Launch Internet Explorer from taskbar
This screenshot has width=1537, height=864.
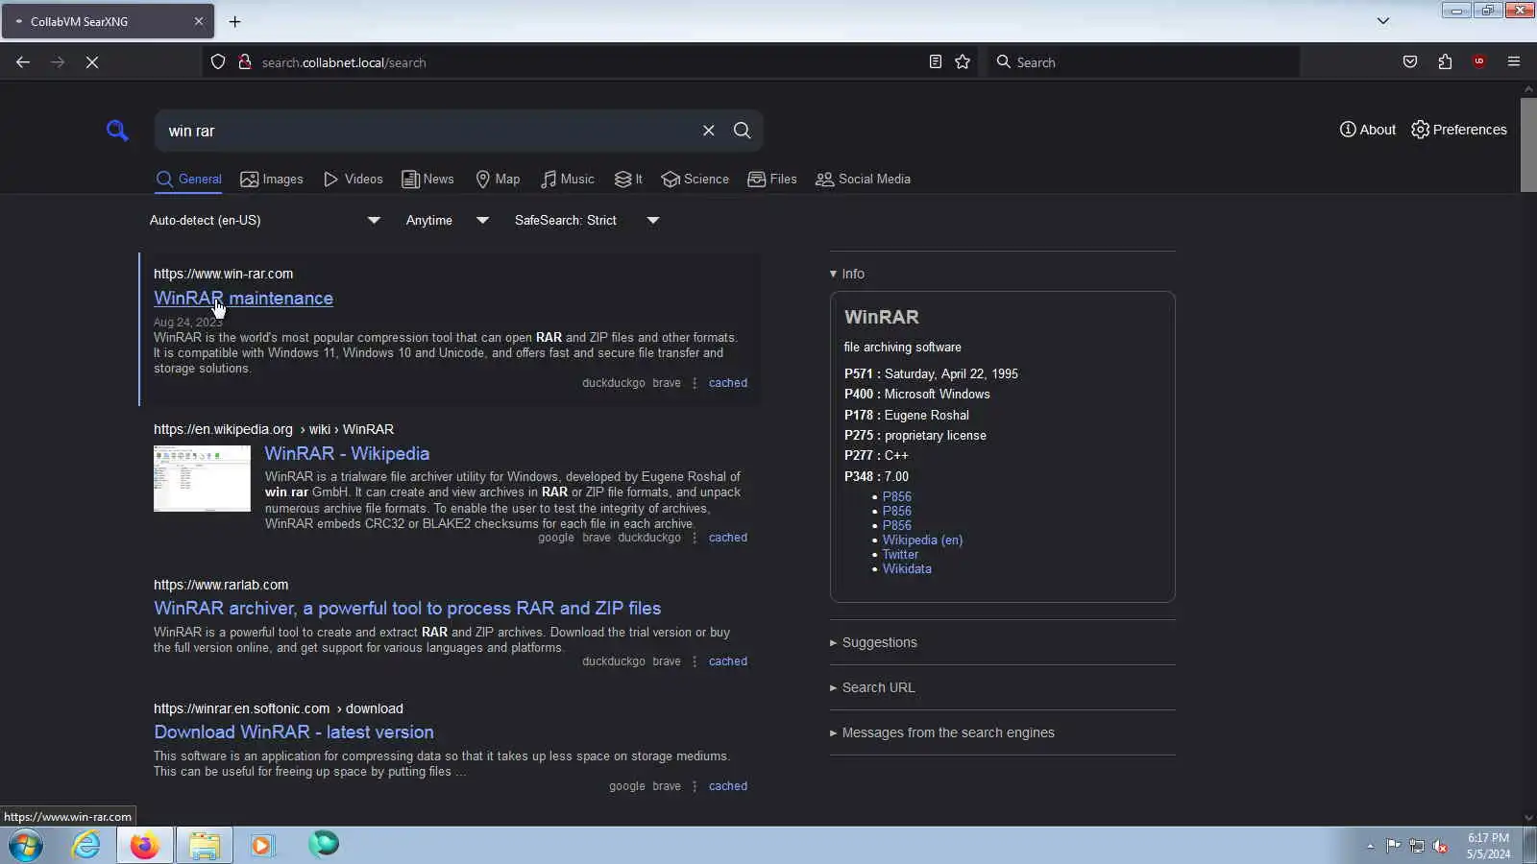coord(86,846)
